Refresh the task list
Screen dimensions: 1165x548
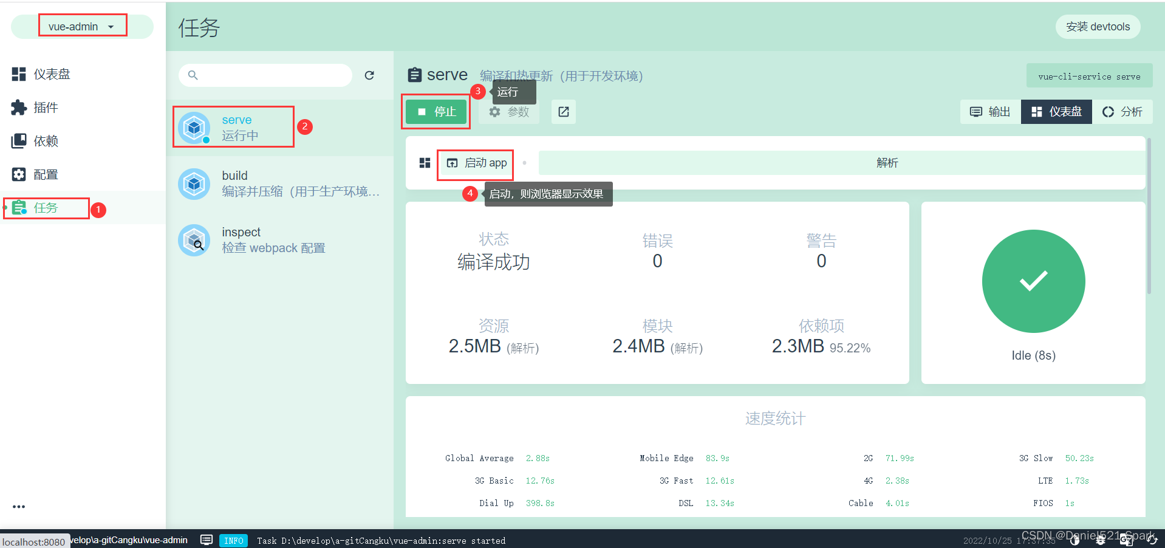click(x=369, y=75)
